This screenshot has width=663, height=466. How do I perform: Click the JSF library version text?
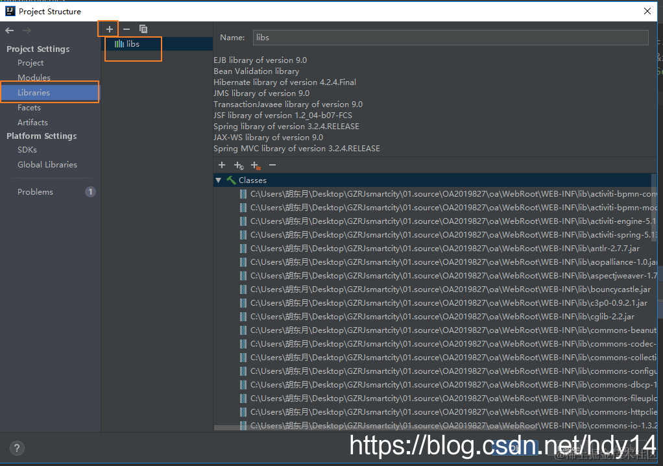[282, 116]
